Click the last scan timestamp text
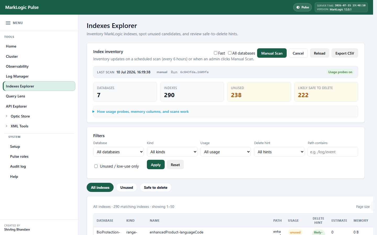377x235 pixels. [133, 72]
